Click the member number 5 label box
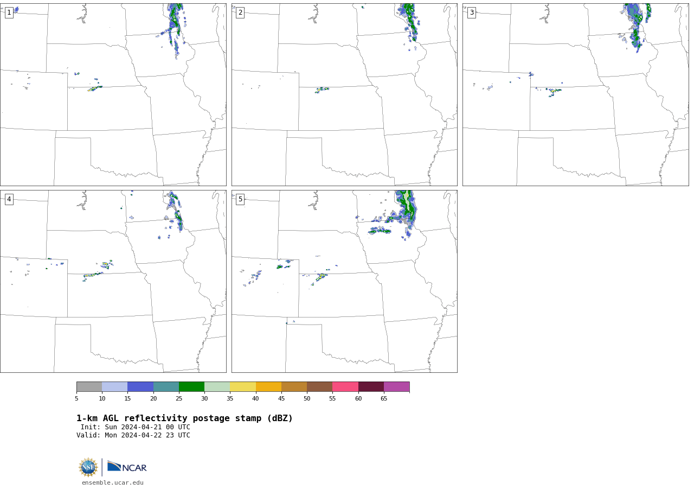This screenshot has height=489, width=694. [240, 199]
